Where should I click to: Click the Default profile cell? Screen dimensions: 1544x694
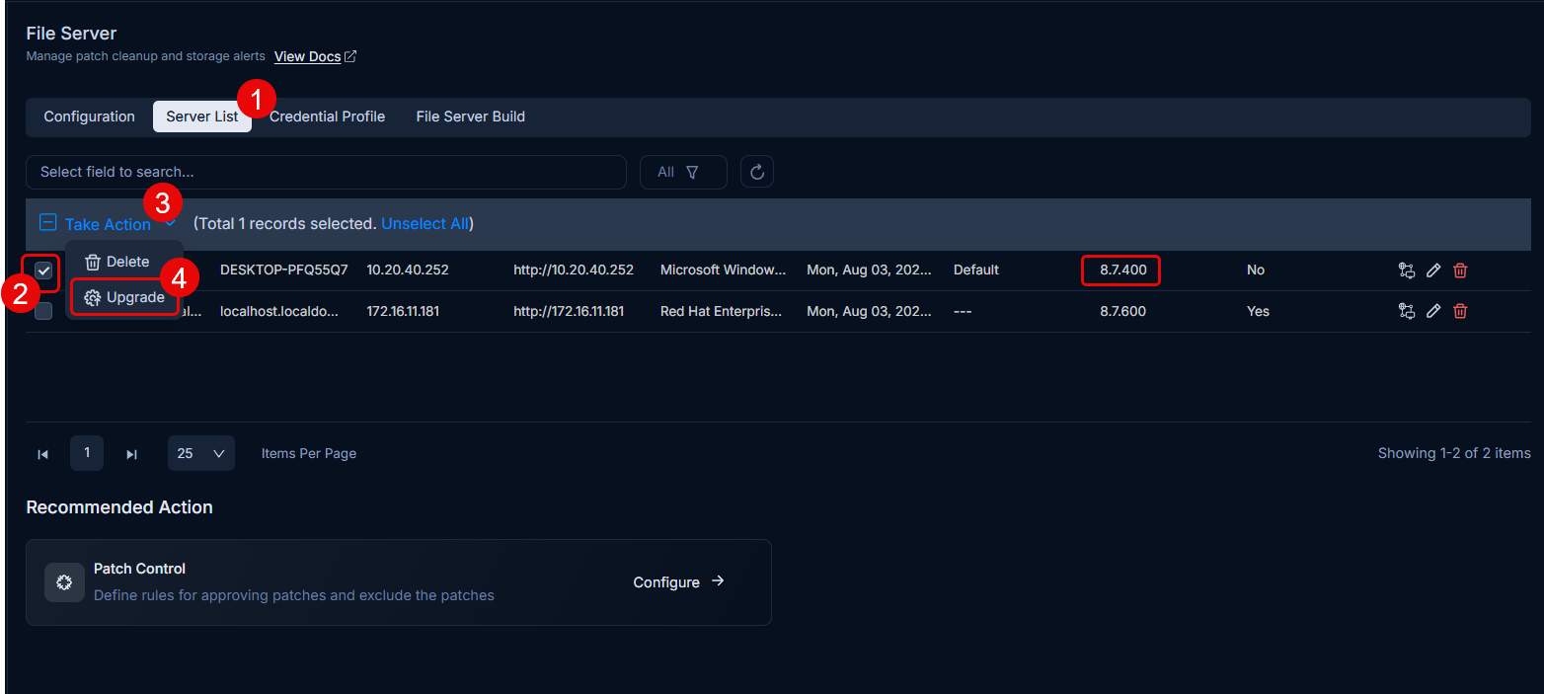pos(976,270)
